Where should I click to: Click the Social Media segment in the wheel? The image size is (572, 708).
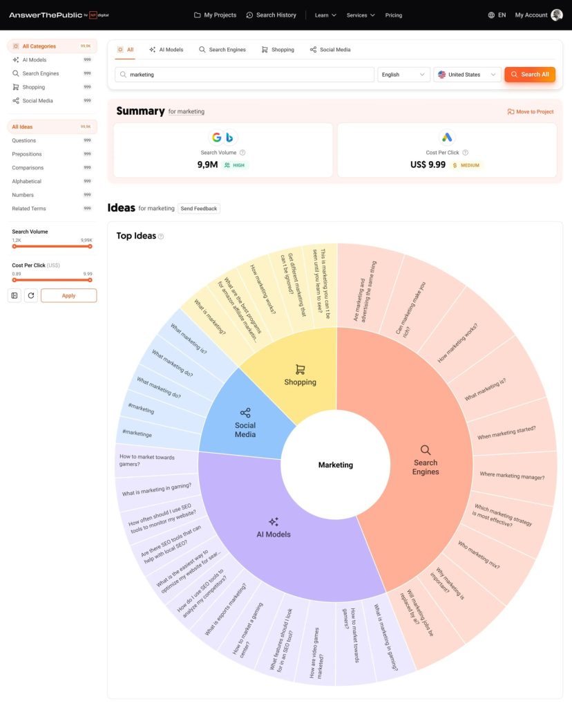pos(245,422)
